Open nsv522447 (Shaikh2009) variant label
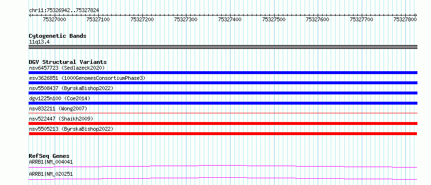 pyautogui.click(x=61, y=119)
